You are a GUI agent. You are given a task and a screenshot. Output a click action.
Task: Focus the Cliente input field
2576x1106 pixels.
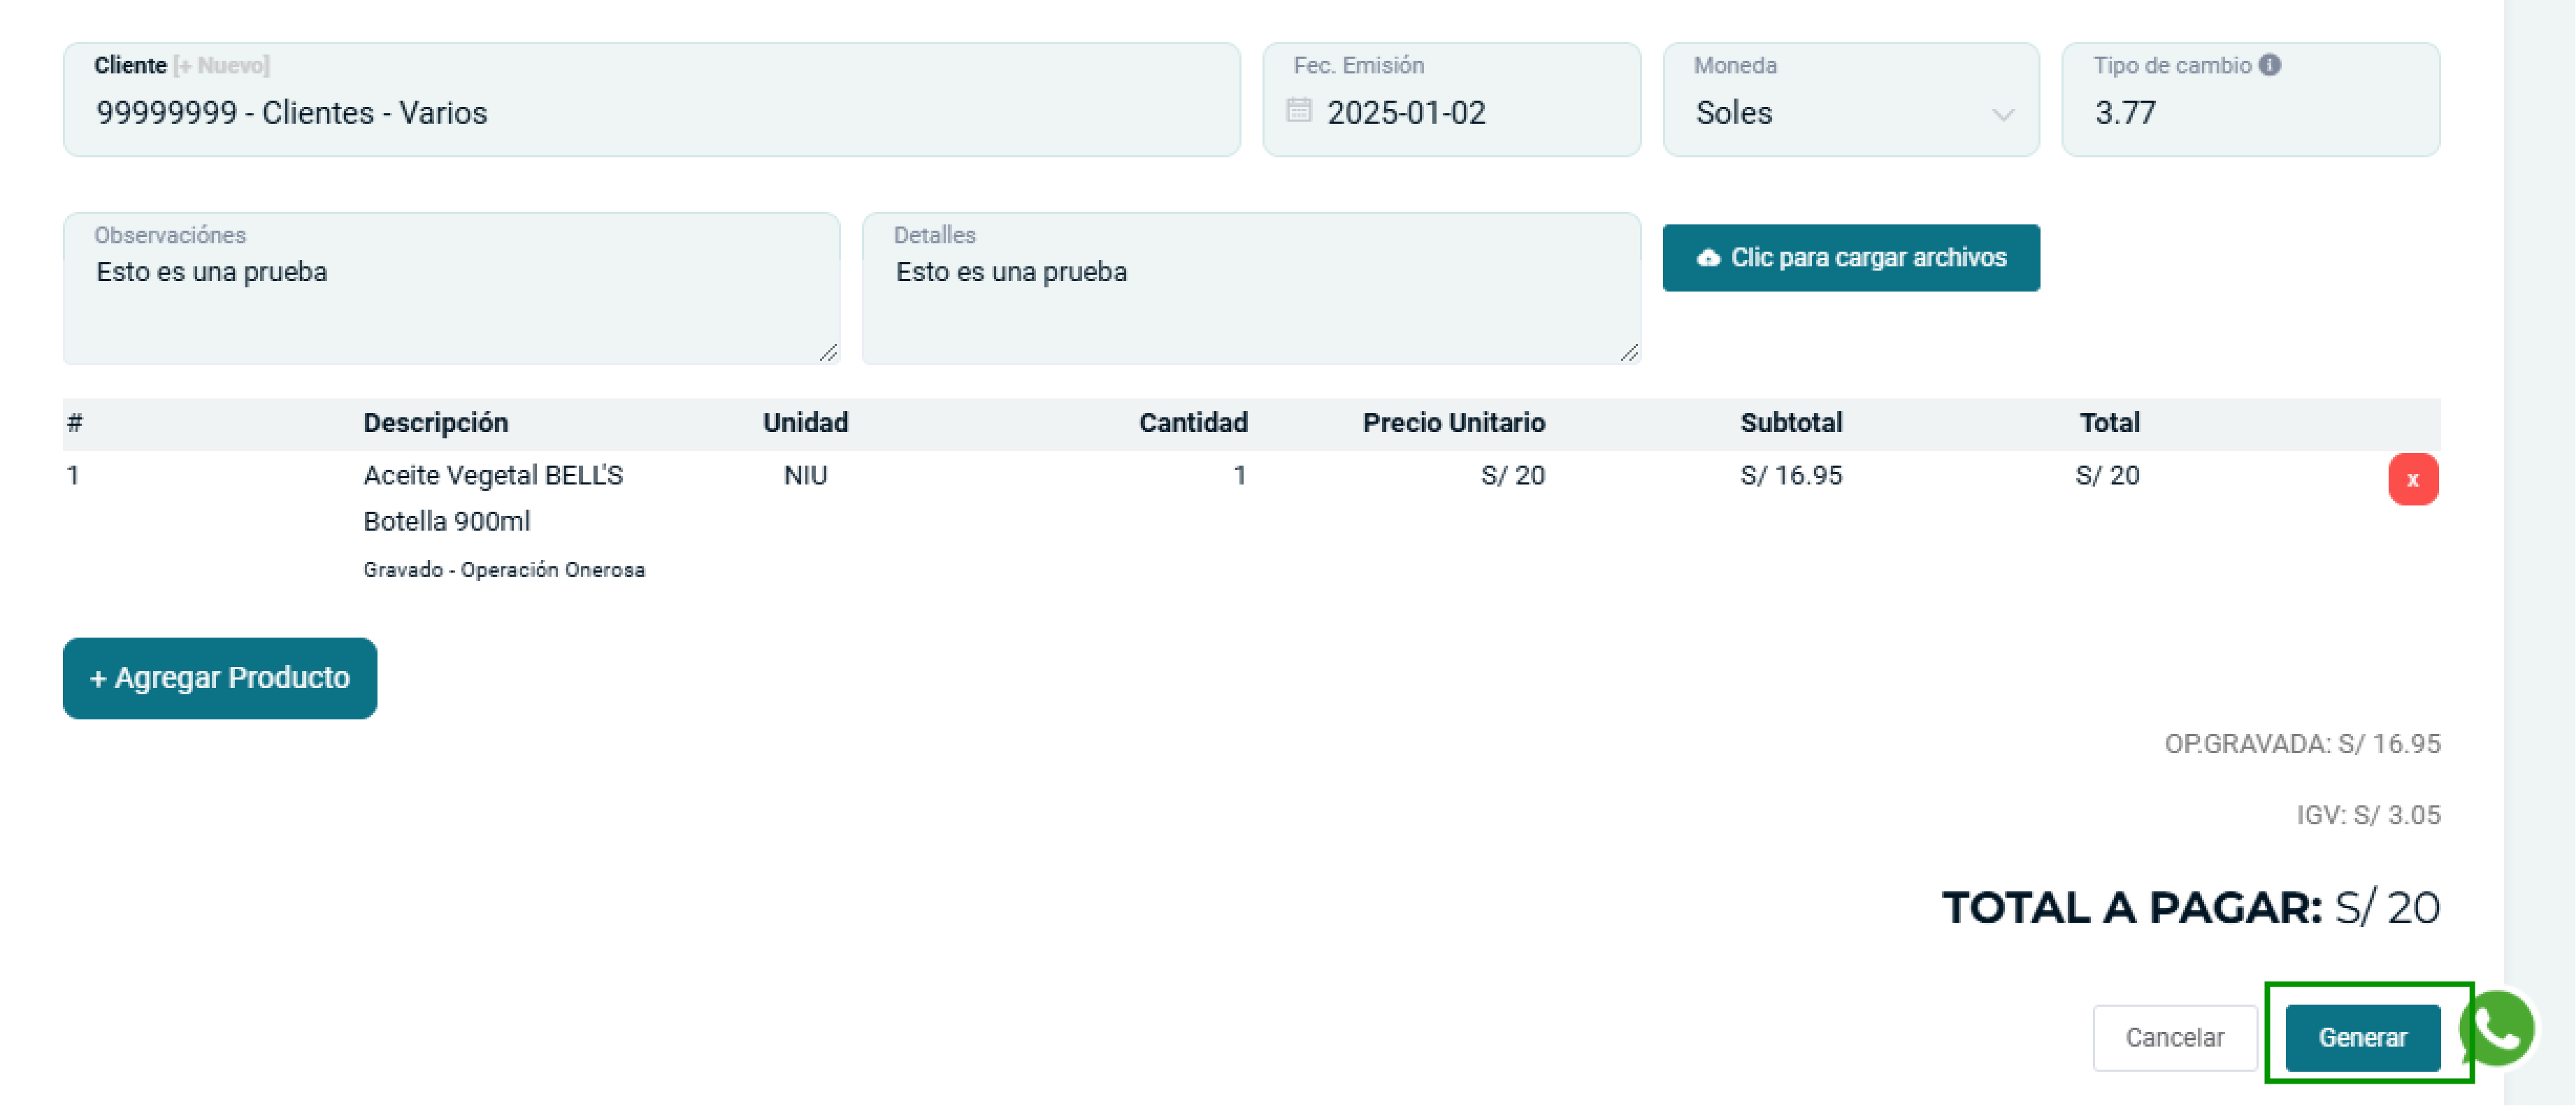coord(650,113)
